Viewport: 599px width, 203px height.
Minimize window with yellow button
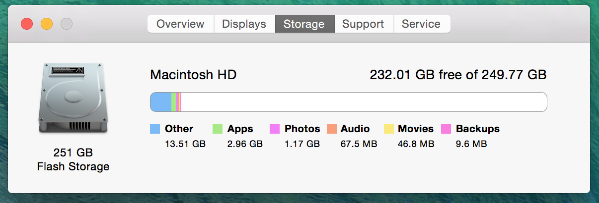(x=46, y=24)
